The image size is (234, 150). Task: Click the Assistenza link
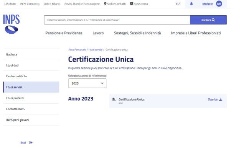coord(140,4)
